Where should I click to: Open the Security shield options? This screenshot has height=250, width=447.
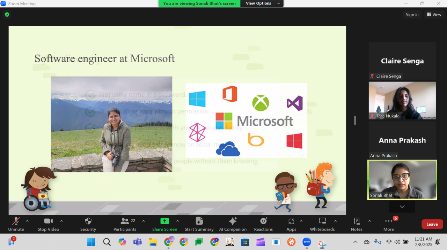click(88, 224)
